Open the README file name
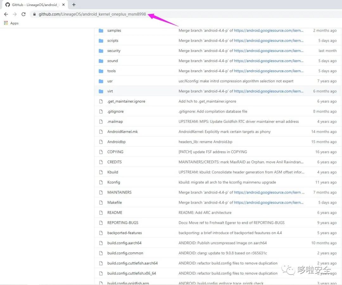Image resolution: width=342 pixels, height=285 pixels. coord(115,212)
